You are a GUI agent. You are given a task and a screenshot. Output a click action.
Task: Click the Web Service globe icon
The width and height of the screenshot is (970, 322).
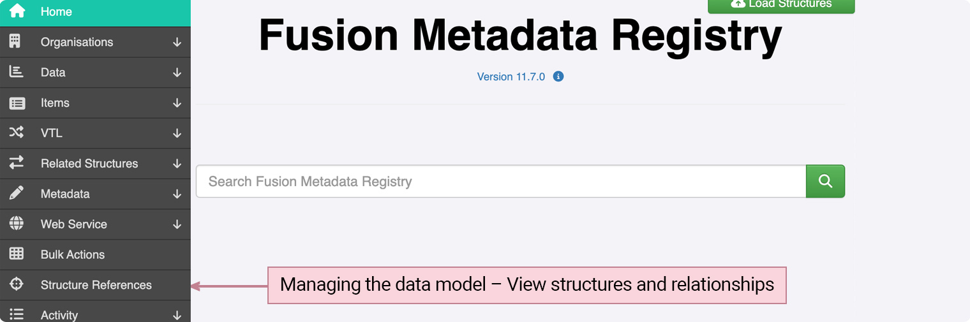point(16,224)
